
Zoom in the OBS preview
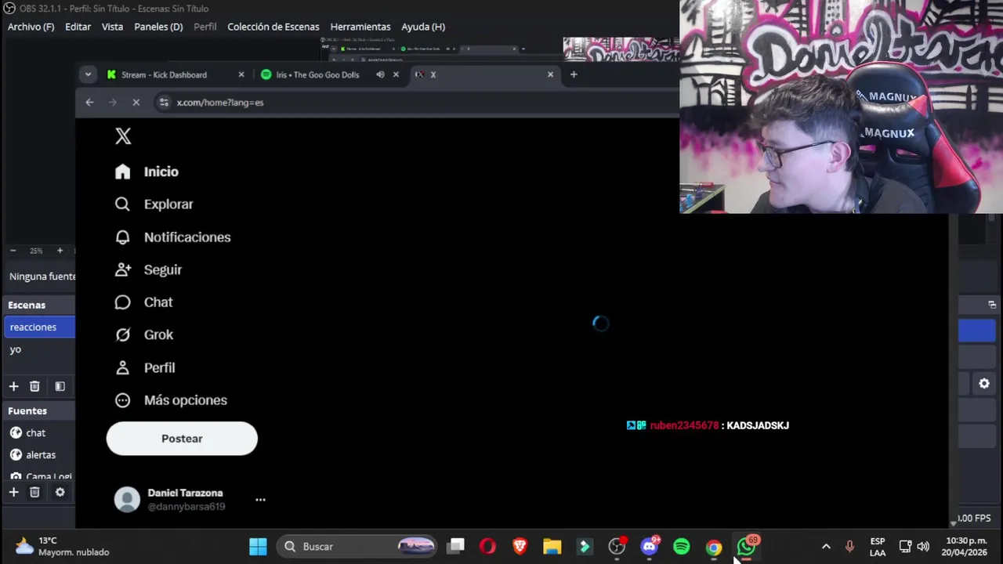pos(60,251)
